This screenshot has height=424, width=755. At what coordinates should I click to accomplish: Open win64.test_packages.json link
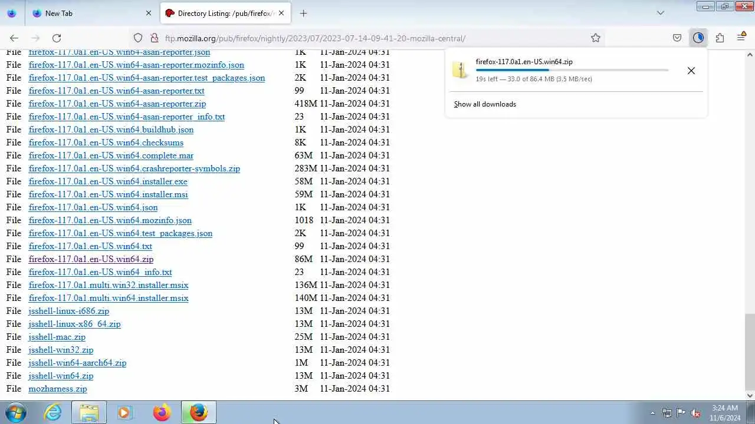[120, 233]
